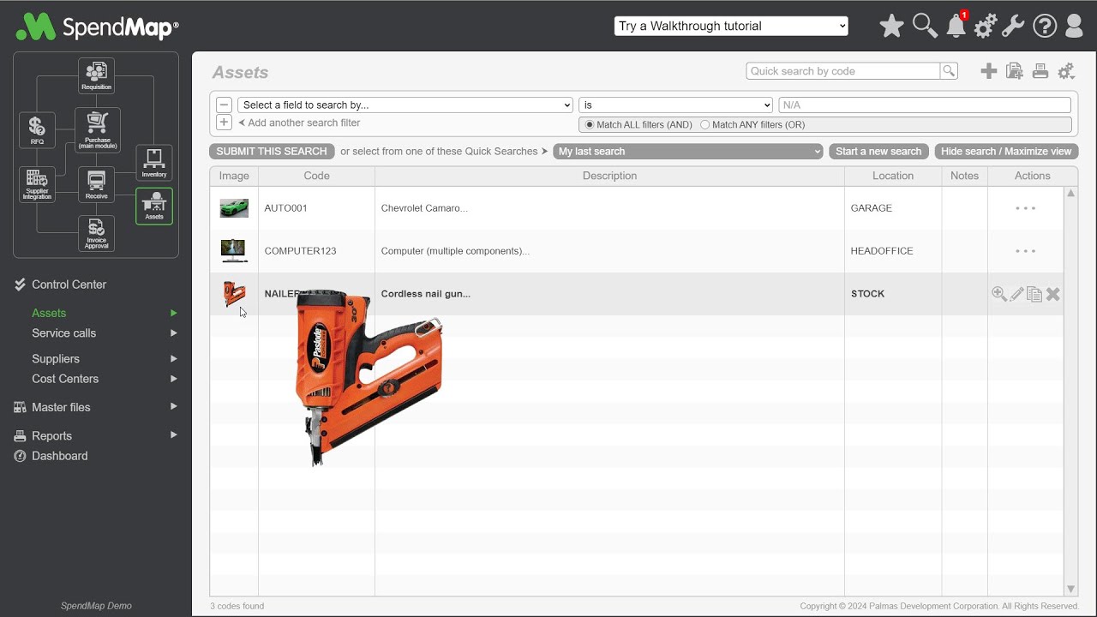The height and width of the screenshot is (617, 1097).
Task: Select Match ALL filters (AND) radio
Action: pyautogui.click(x=589, y=125)
